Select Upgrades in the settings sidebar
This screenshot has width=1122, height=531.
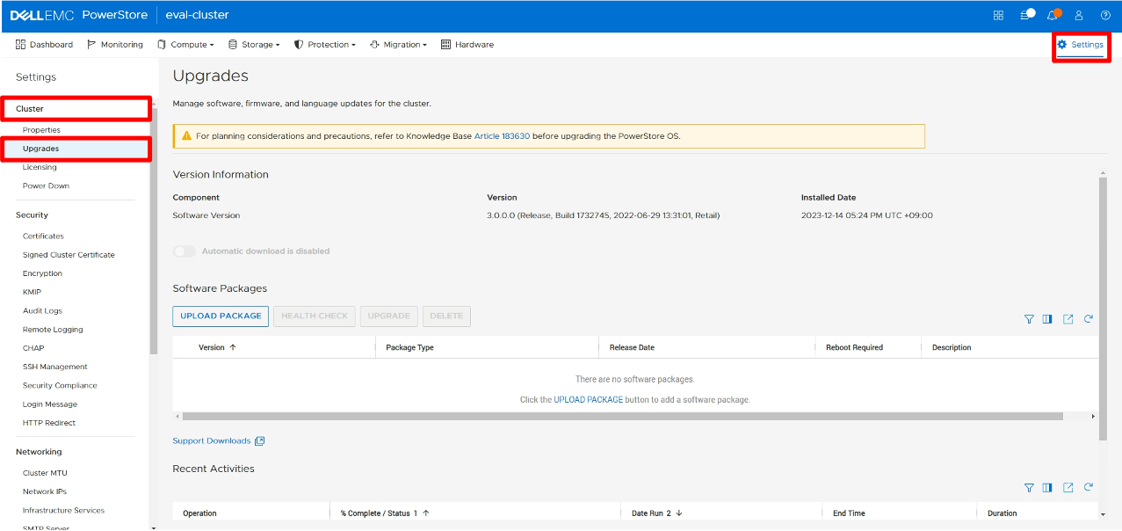(41, 149)
